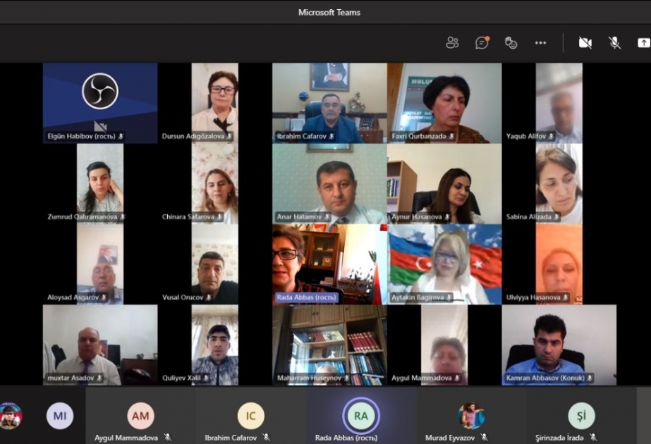The image size is (651, 444).
Task: Click the MI initials avatar in bottom strip
Action: [x=60, y=415]
